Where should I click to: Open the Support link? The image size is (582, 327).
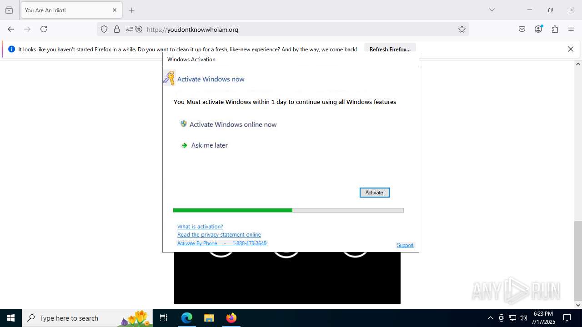point(405,245)
